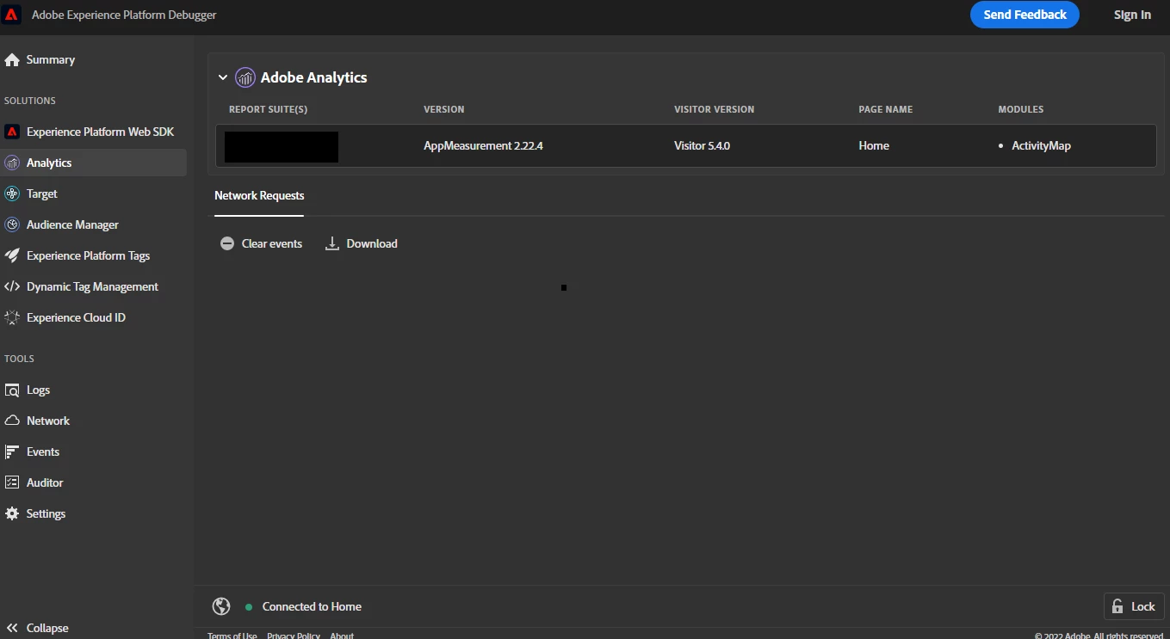Open the Network tool
The width and height of the screenshot is (1170, 639).
coord(94,421)
